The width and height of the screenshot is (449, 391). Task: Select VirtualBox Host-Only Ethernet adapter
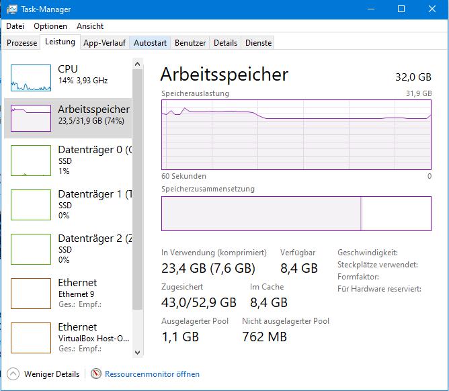31,338
